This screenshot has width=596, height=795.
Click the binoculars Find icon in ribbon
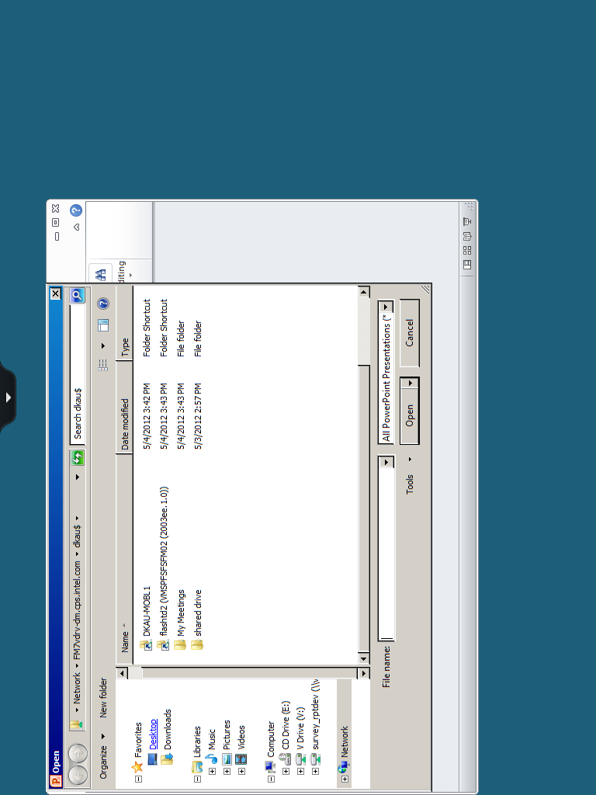point(100,275)
